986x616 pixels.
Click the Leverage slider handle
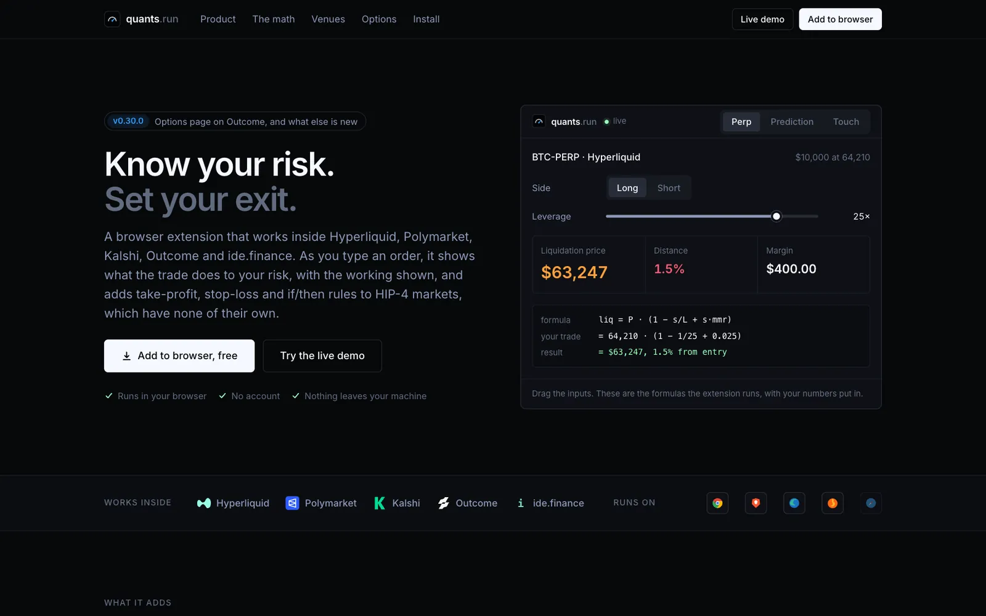[x=776, y=216]
